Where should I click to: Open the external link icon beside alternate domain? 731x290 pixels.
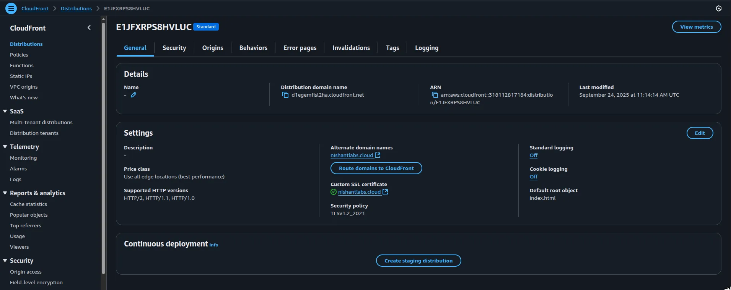(x=378, y=155)
